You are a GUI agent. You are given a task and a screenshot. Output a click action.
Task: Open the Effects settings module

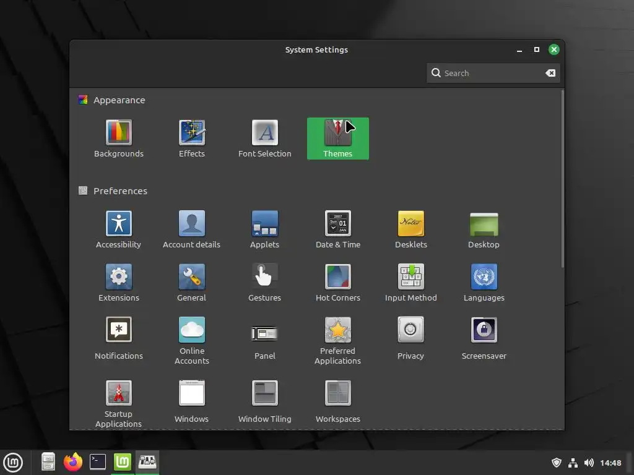click(192, 139)
